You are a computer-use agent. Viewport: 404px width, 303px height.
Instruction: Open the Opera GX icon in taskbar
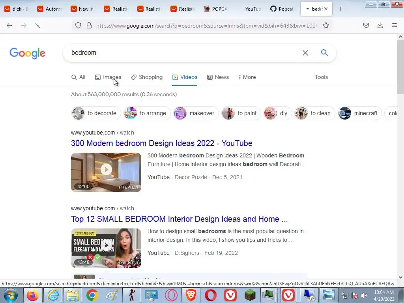point(171,295)
